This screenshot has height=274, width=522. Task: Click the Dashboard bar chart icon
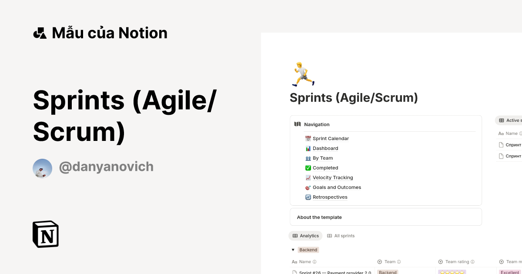(309, 148)
